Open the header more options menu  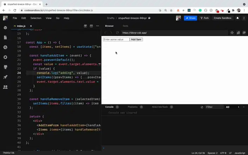[244, 18]
